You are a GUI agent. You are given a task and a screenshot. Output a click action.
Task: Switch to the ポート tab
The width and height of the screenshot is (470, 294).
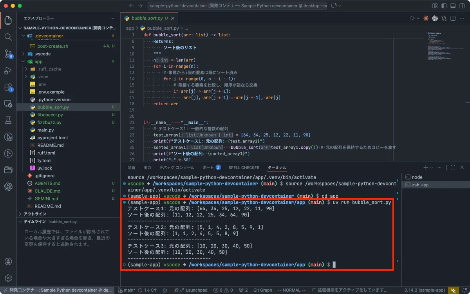211,168
